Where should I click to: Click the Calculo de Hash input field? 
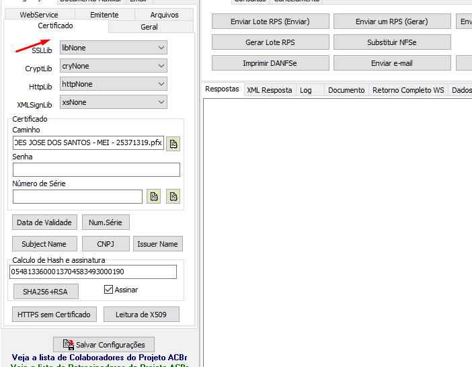pos(93,272)
